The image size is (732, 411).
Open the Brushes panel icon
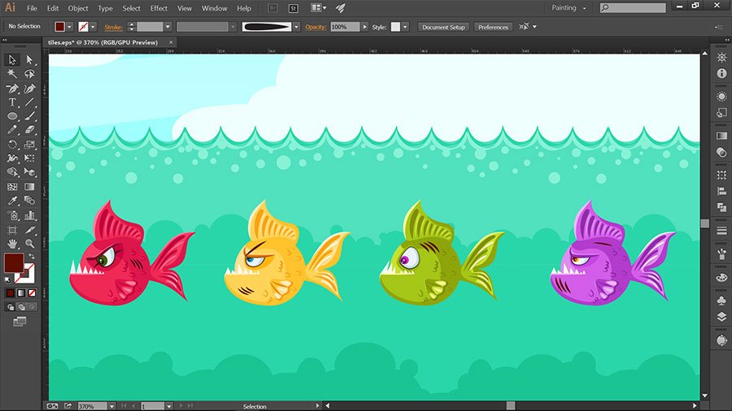click(x=721, y=254)
